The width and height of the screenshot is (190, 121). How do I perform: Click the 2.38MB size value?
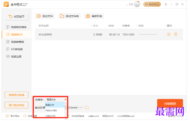pos(98,35)
